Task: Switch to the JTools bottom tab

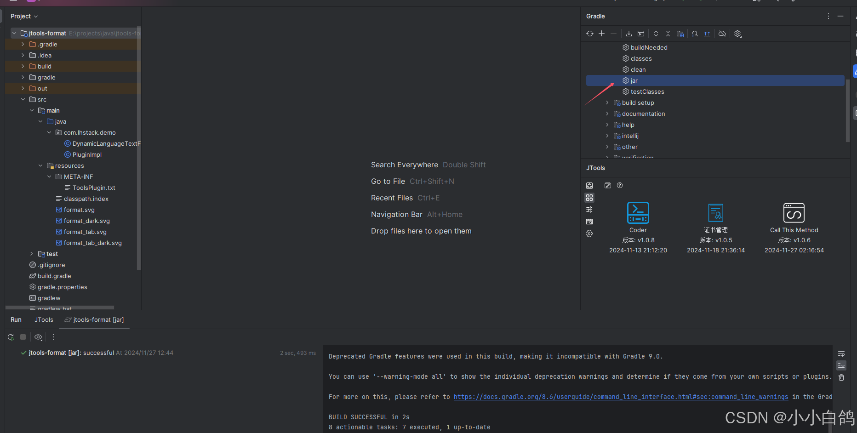Action: 44,319
